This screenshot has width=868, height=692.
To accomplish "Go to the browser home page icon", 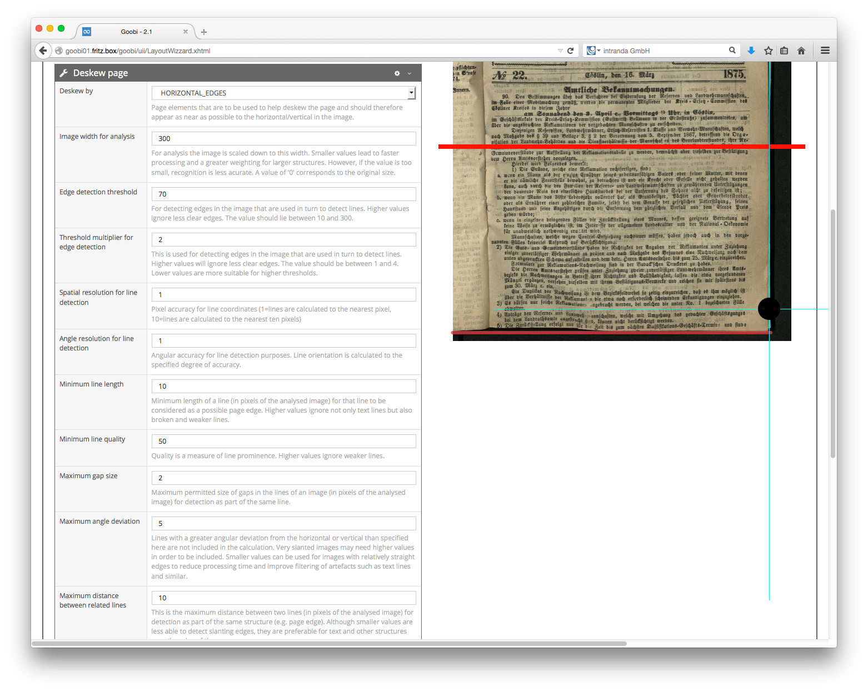I will click(x=801, y=51).
